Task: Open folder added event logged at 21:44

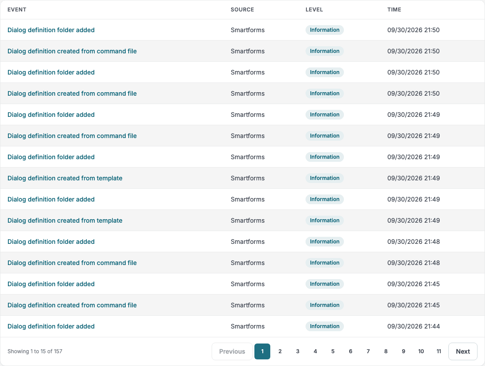Action: [51, 326]
